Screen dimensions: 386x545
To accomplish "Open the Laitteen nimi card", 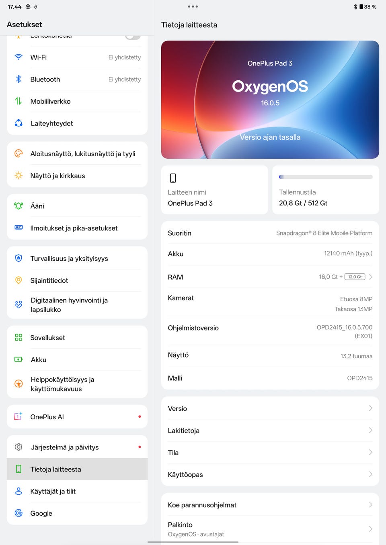I will (x=214, y=190).
